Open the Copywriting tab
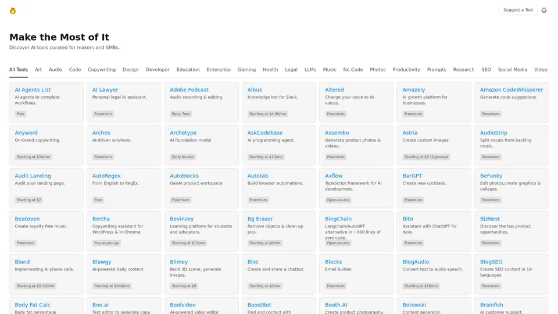 102,70
